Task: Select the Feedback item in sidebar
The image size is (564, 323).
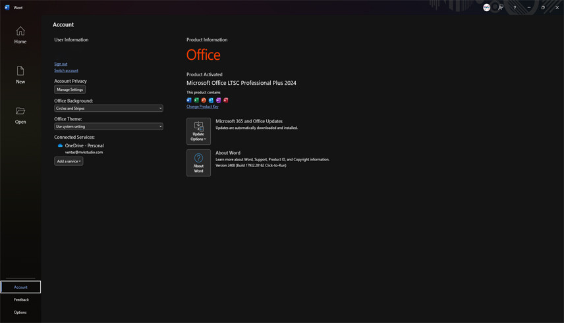Action: point(21,299)
